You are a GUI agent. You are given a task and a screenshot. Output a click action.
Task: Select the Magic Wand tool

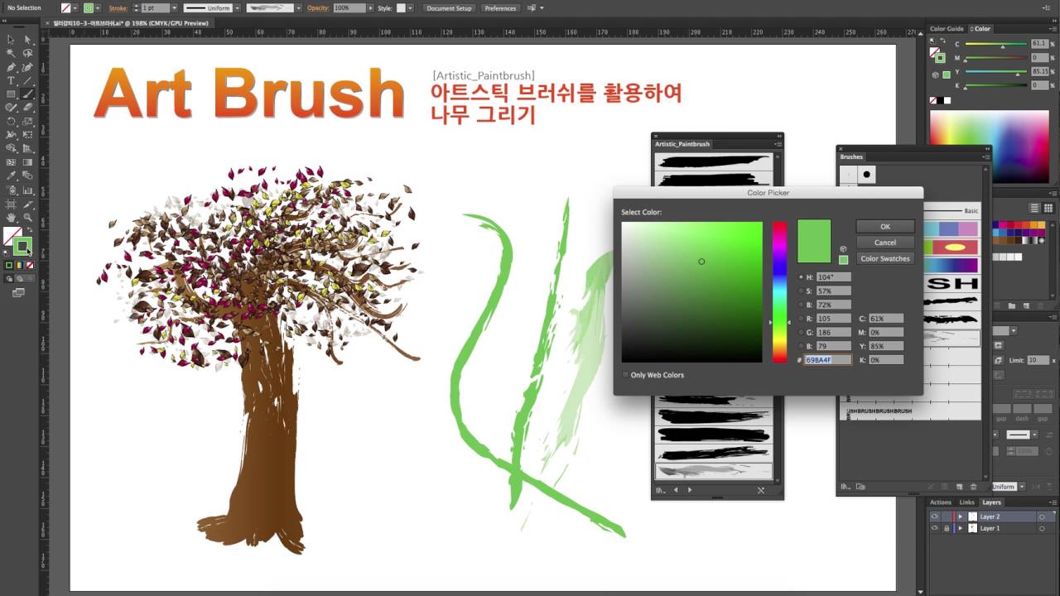coord(11,53)
